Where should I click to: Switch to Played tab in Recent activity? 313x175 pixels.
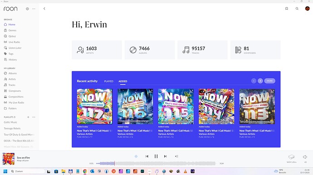[x=108, y=81]
